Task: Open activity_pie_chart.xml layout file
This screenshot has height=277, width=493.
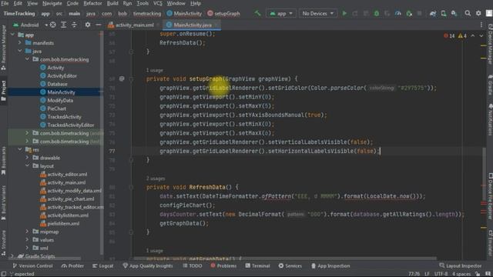Action: coord(70,199)
